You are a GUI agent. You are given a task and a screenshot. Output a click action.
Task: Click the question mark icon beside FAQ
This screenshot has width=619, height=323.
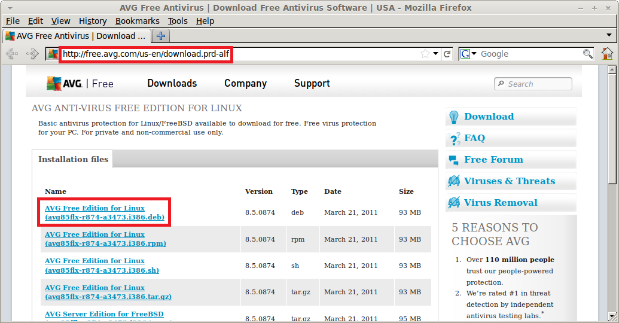455,139
